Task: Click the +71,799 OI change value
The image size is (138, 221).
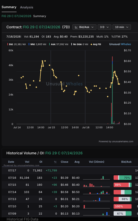Action: pos(51,170)
